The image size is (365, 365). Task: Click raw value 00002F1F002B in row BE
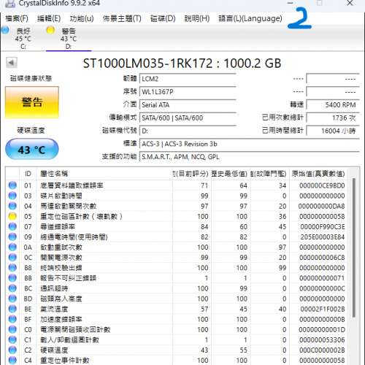click(x=323, y=309)
